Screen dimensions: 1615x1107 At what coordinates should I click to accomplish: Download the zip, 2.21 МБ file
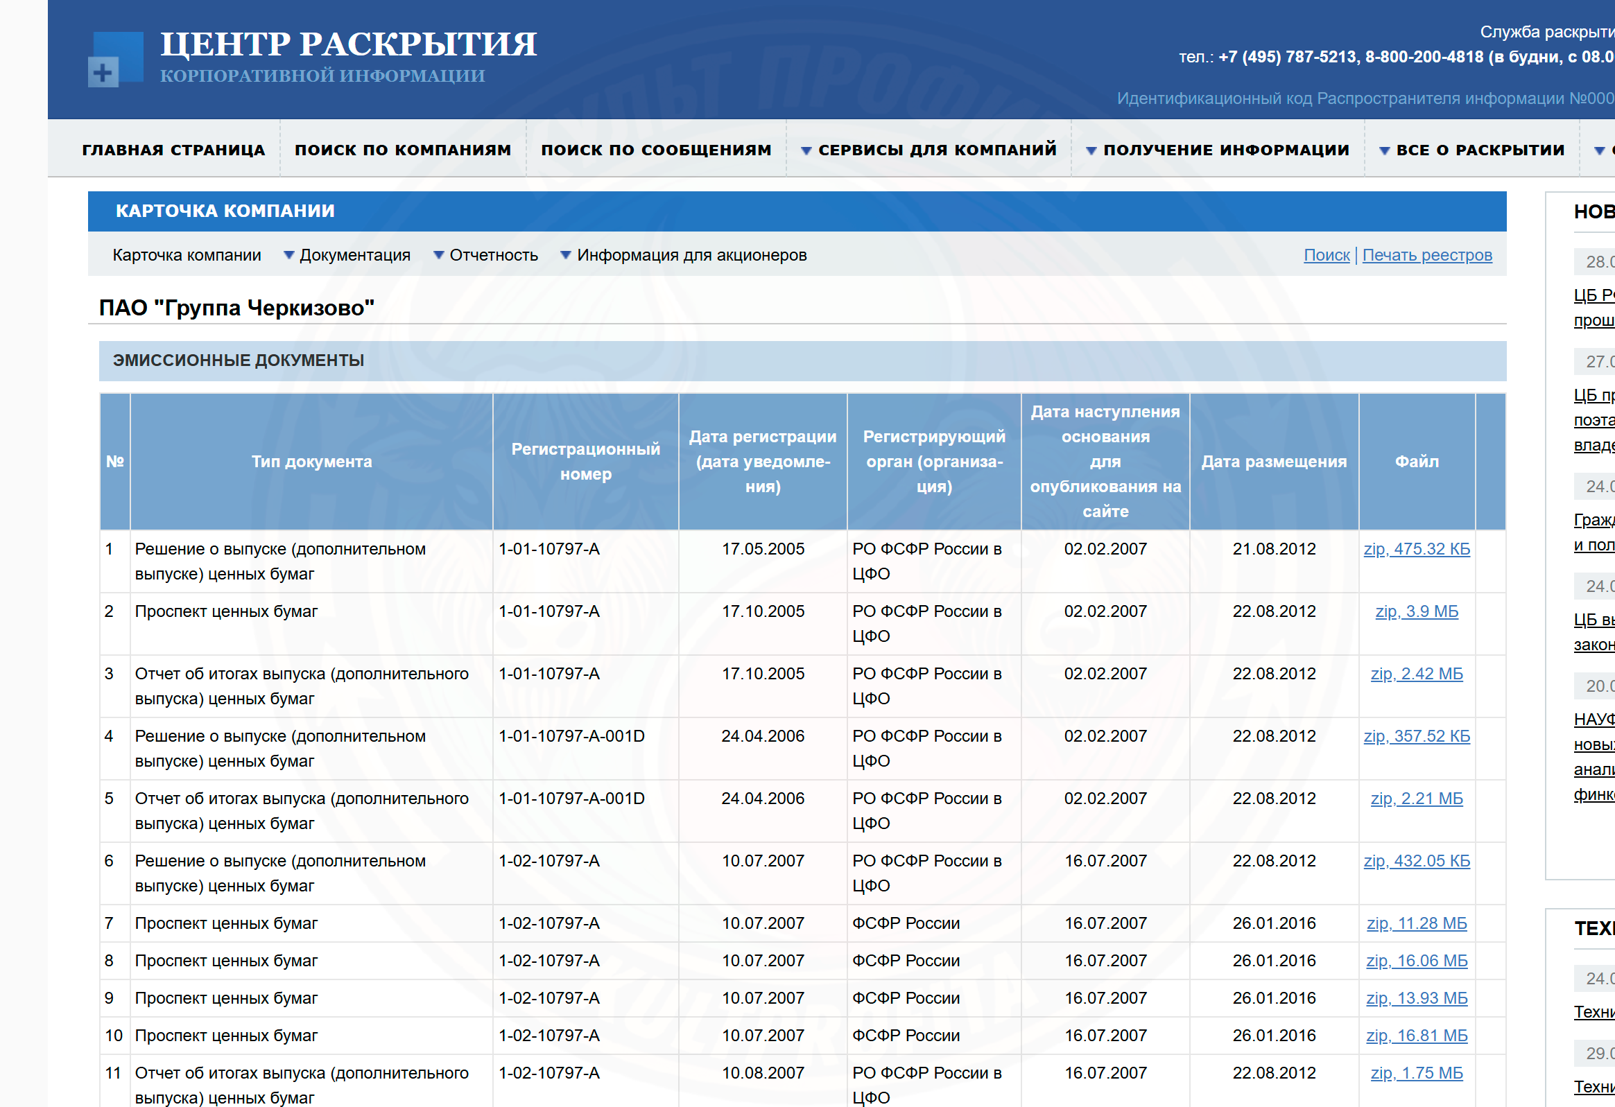(1417, 799)
